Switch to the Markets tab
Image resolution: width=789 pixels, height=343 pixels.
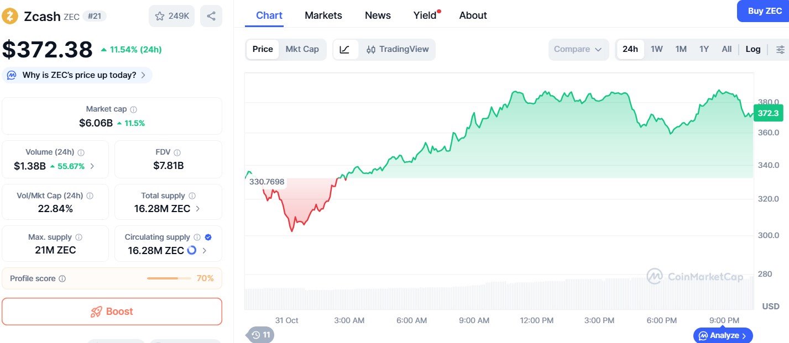coord(323,15)
